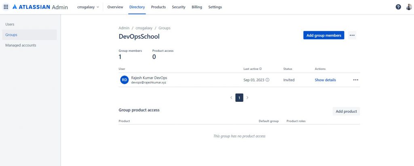The height and width of the screenshot is (166, 414).
Task: Click the info icon beside Last active header
Action: pos(260,69)
